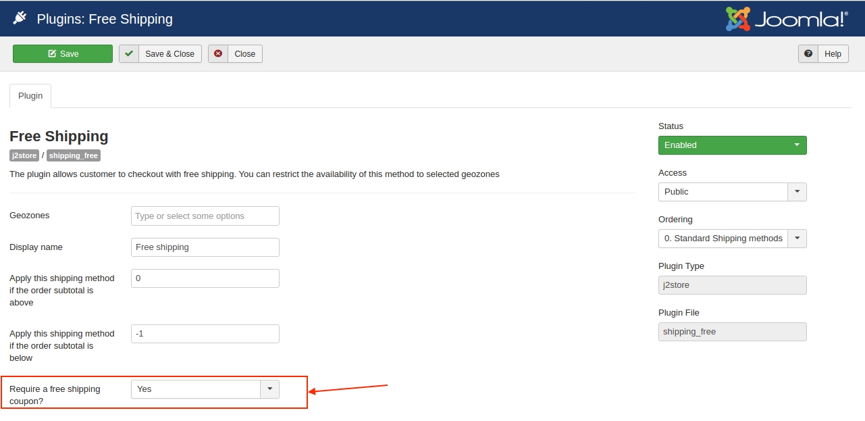Focus the order subtotal above field
The image size is (865, 421).
click(205, 278)
